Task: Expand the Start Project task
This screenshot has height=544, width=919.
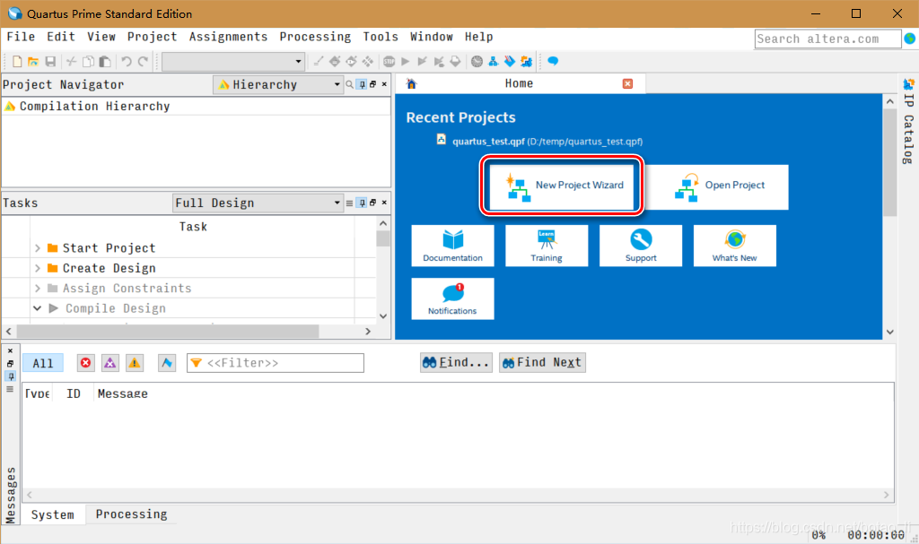Action: [38, 248]
